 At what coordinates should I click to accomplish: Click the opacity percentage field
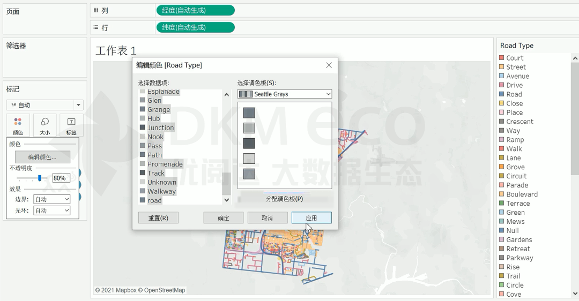coord(60,178)
